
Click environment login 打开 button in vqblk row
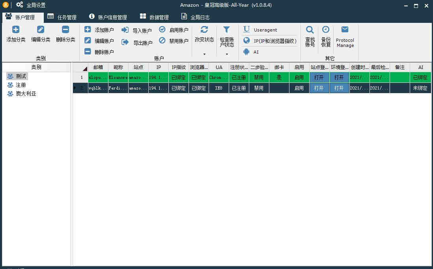(x=339, y=88)
